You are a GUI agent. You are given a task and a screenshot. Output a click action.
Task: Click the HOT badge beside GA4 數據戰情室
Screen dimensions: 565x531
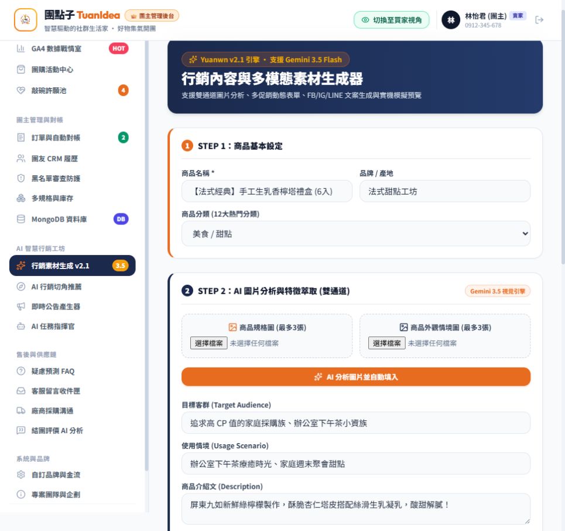click(x=118, y=48)
